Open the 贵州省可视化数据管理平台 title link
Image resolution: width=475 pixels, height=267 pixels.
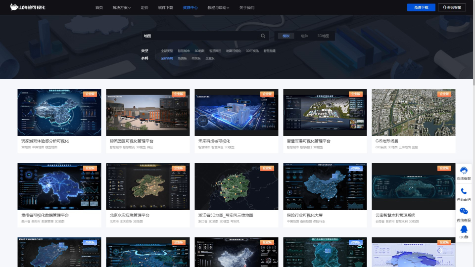click(45, 216)
